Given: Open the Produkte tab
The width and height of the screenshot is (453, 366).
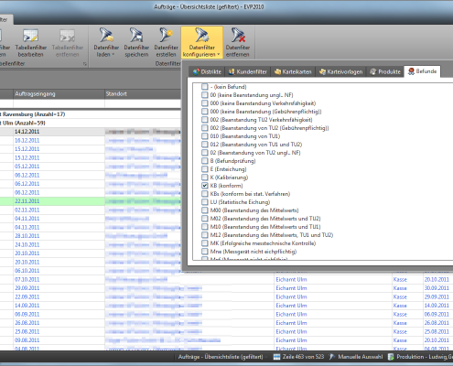Looking at the screenshot, I should 385,71.
